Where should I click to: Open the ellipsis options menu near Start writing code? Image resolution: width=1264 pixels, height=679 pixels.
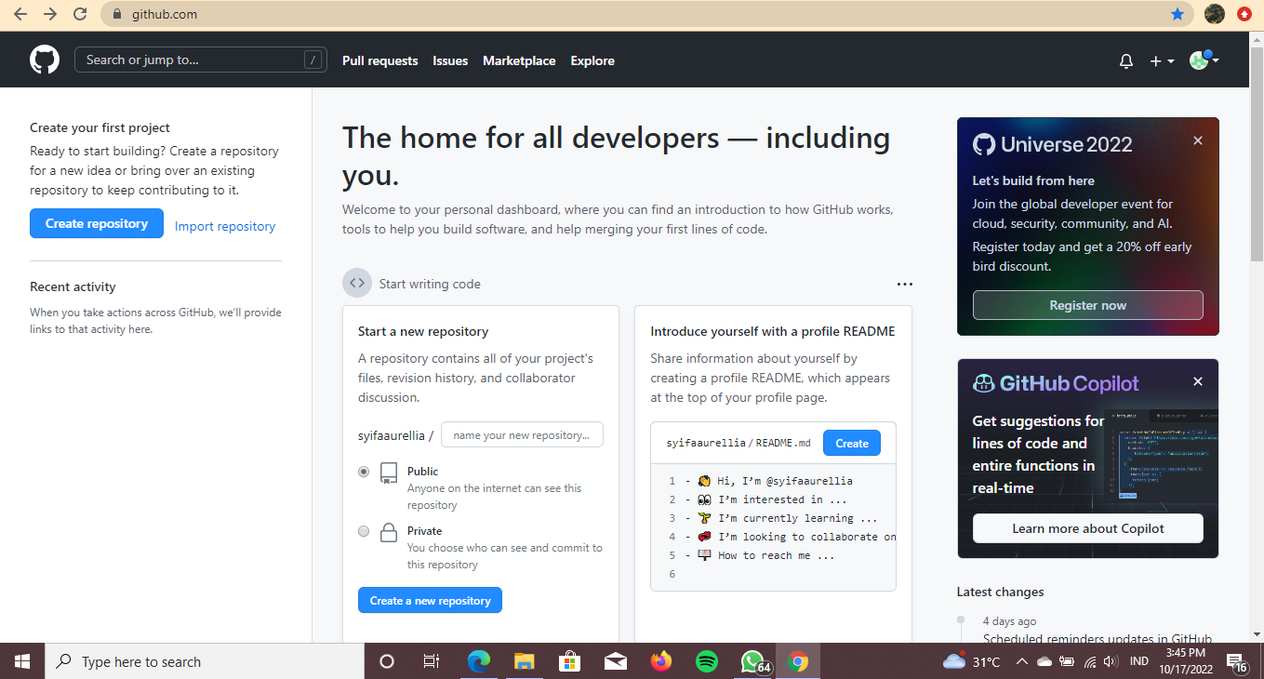point(904,284)
